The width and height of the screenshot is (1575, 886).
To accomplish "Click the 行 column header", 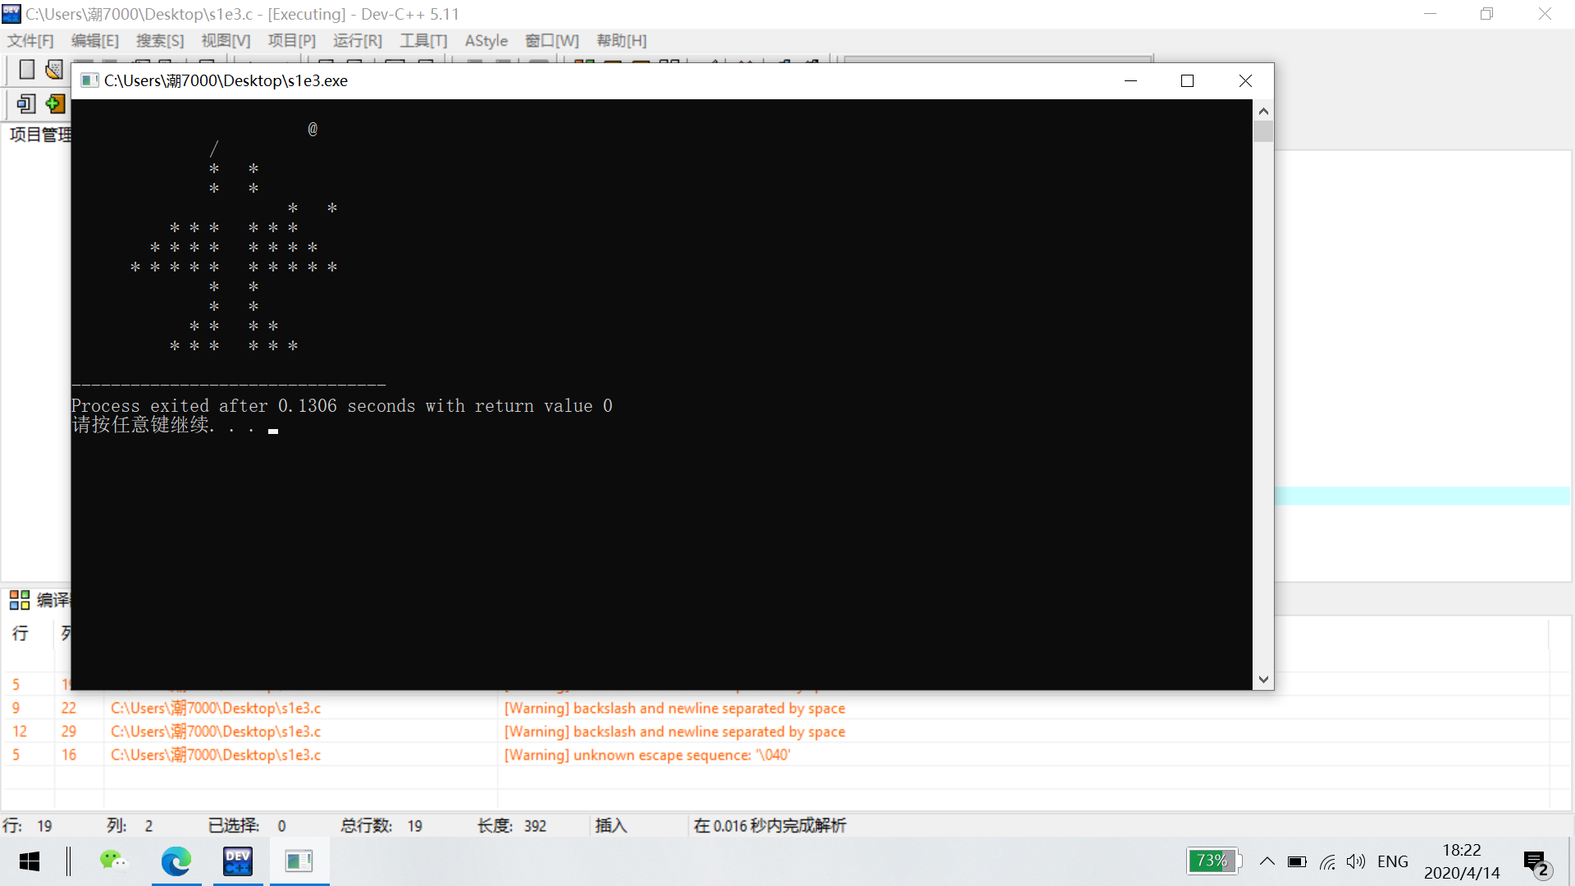I will pyautogui.click(x=20, y=633).
